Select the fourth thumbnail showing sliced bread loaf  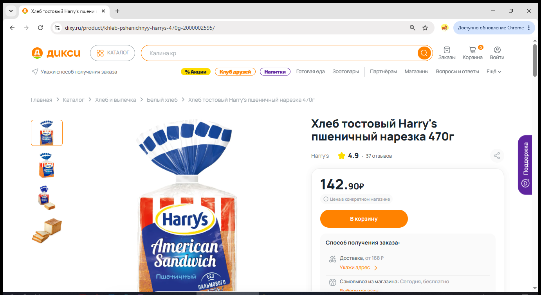pos(47,230)
